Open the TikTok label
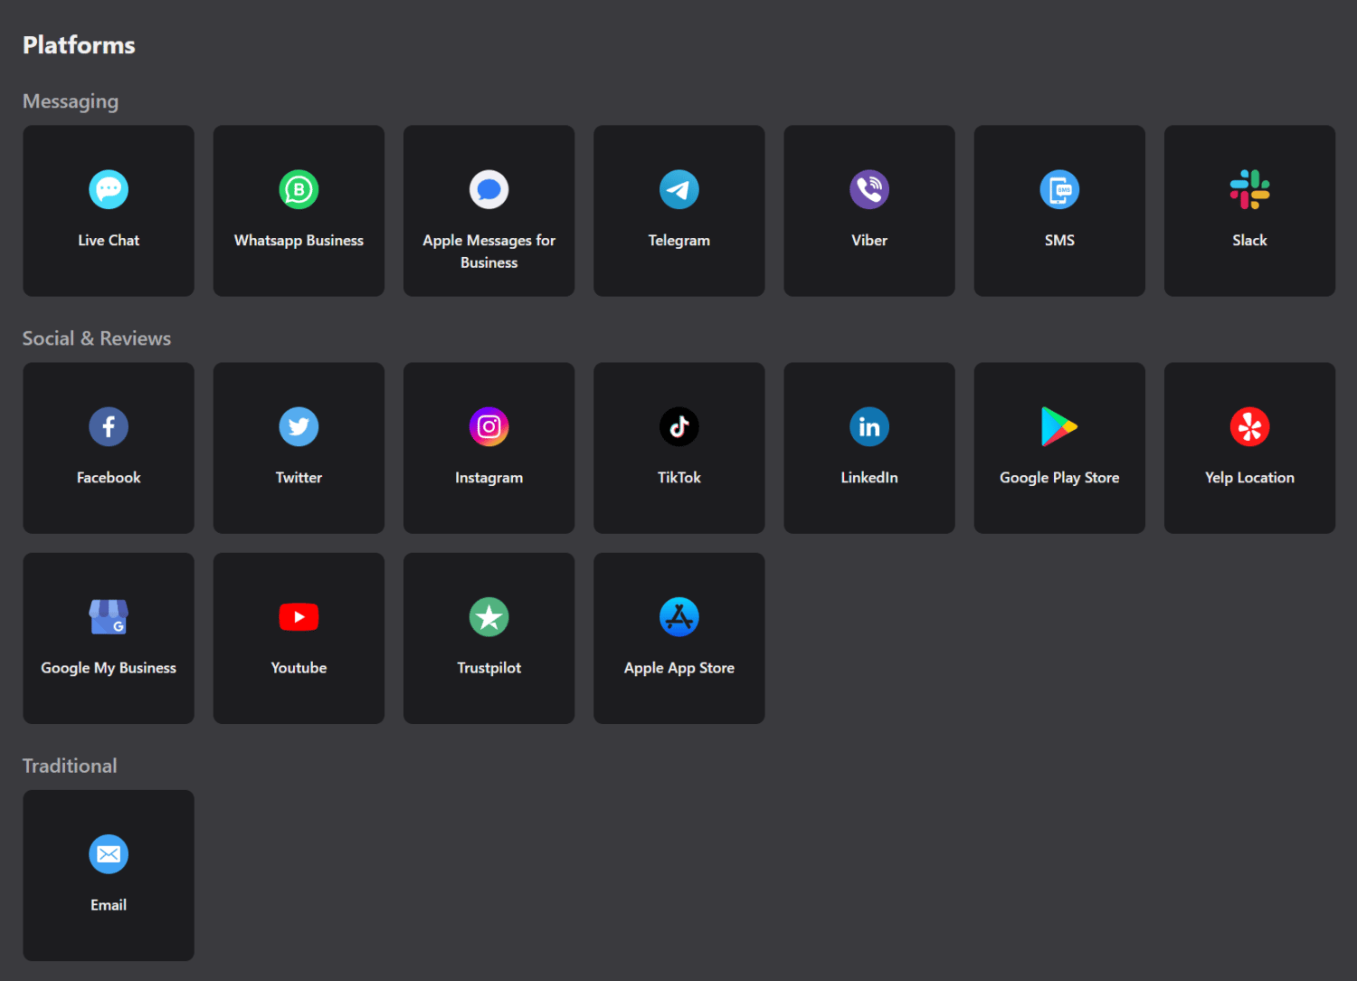The height and width of the screenshot is (981, 1357). coord(678,477)
